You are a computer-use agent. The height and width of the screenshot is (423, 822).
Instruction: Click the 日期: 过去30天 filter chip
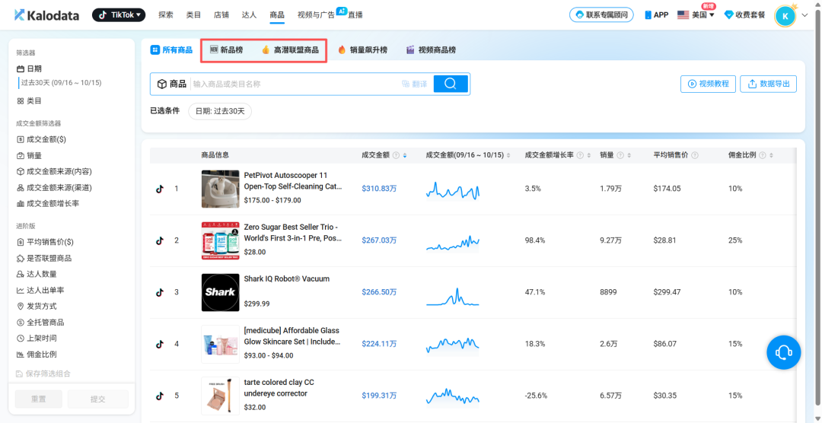tap(220, 111)
